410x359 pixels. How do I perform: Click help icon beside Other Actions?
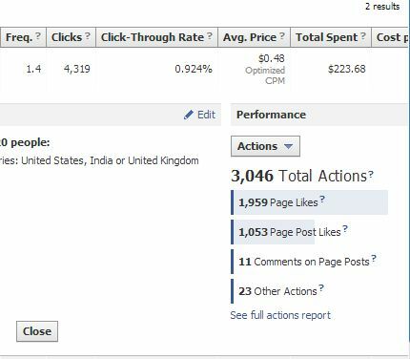(x=321, y=288)
